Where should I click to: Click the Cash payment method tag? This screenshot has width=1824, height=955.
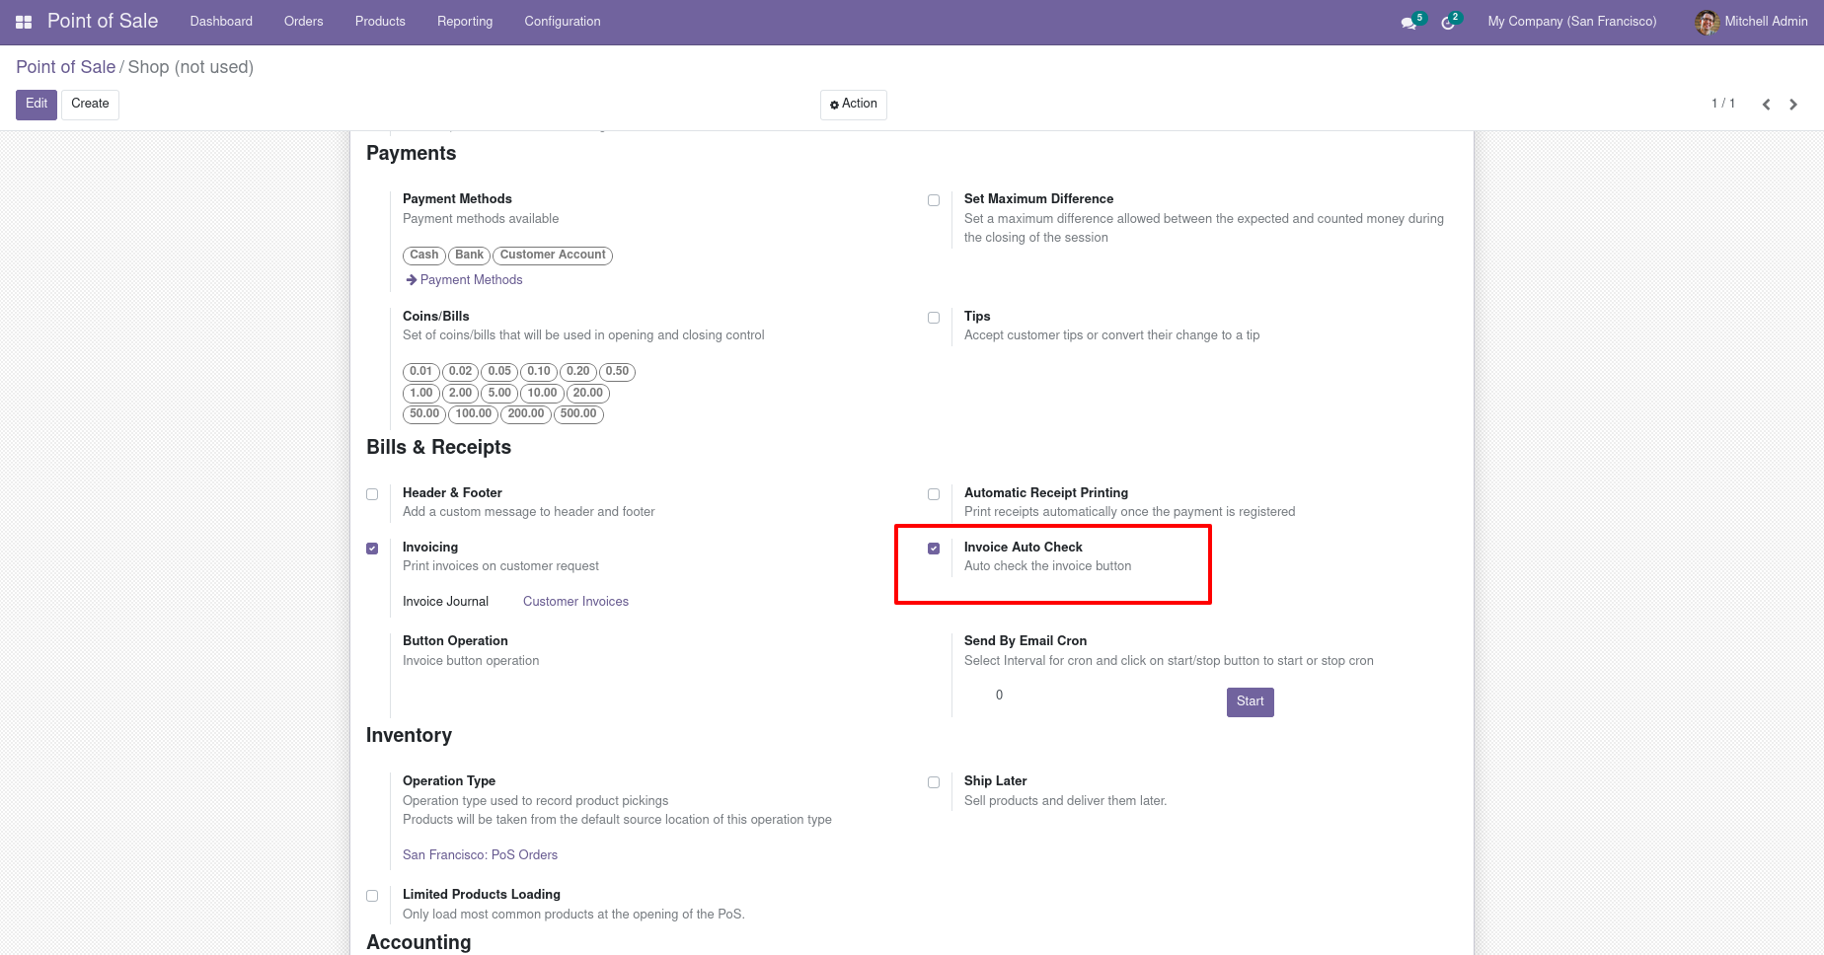pyautogui.click(x=423, y=256)
